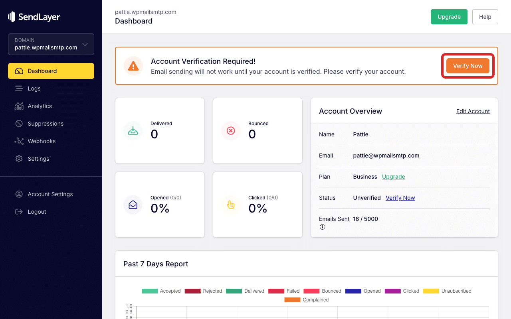Toggle Opened legend swatch
511x319 pixels.
pyautogui.click(x=353, y=291)
